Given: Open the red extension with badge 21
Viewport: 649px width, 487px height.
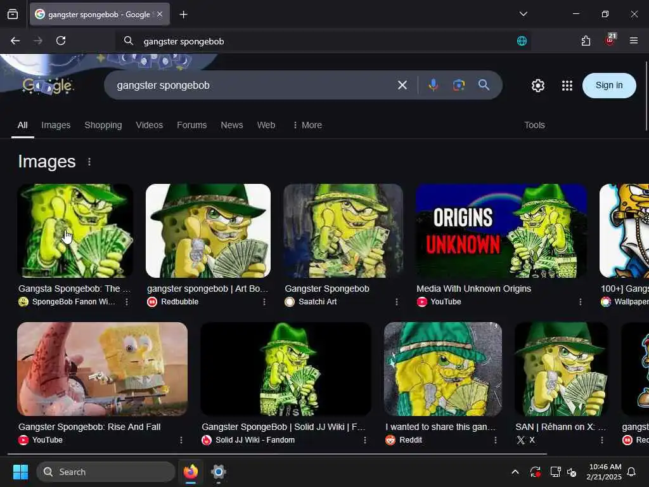Looking at the screenshot, I should click(610, 40).
